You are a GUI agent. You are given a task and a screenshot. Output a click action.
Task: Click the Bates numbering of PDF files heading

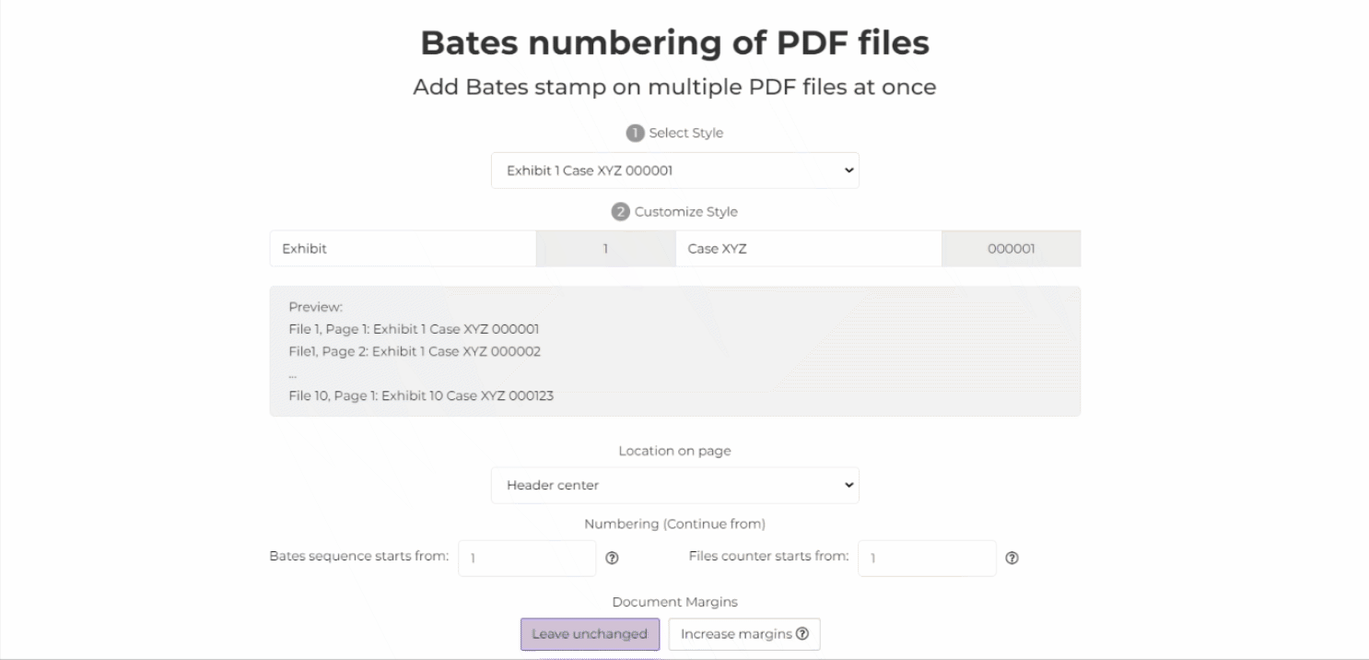[x=675, y=42]
